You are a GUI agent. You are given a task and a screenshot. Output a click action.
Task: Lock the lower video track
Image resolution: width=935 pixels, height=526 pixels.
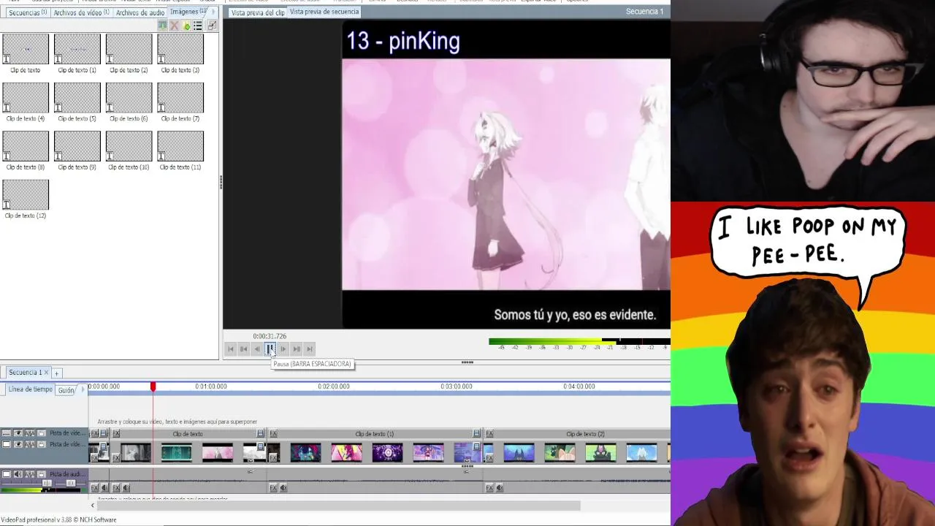(42, 444)
